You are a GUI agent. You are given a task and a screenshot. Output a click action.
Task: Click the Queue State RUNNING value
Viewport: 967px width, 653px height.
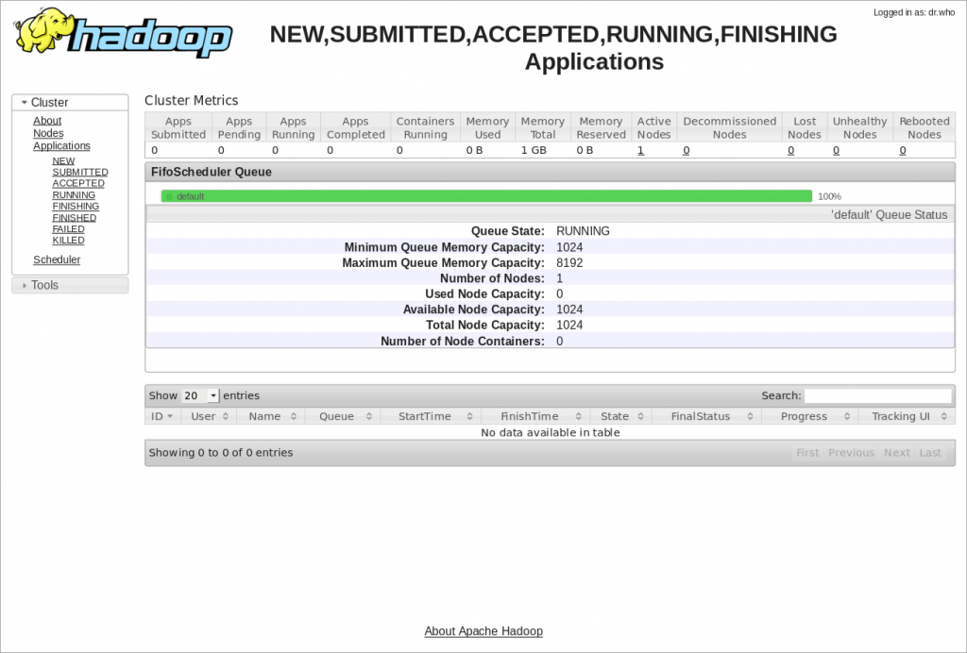(583, 231)
